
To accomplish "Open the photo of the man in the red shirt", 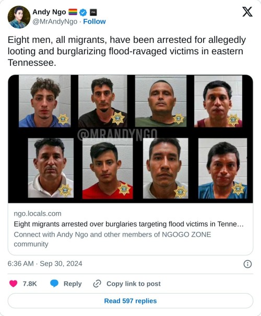I will (x=108, y=169).
